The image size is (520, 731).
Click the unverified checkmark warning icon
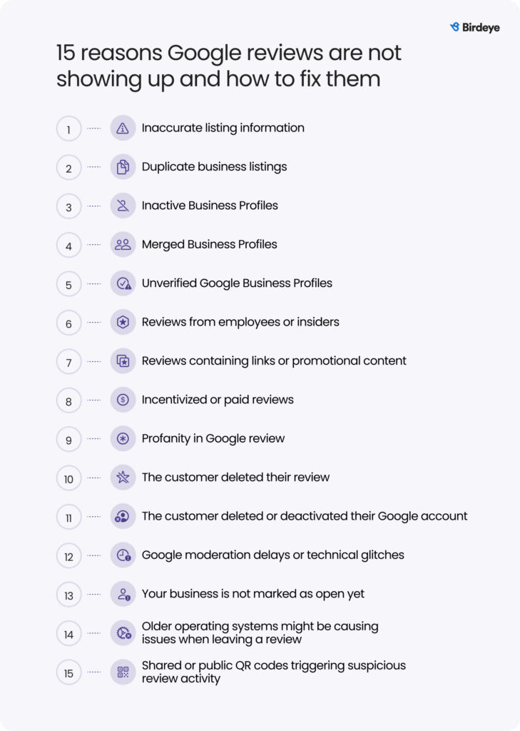click(123, 283)
